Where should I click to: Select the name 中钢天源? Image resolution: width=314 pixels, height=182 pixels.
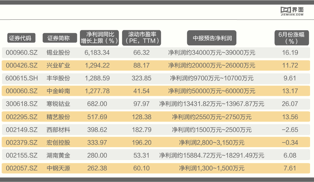pos(58,168)
